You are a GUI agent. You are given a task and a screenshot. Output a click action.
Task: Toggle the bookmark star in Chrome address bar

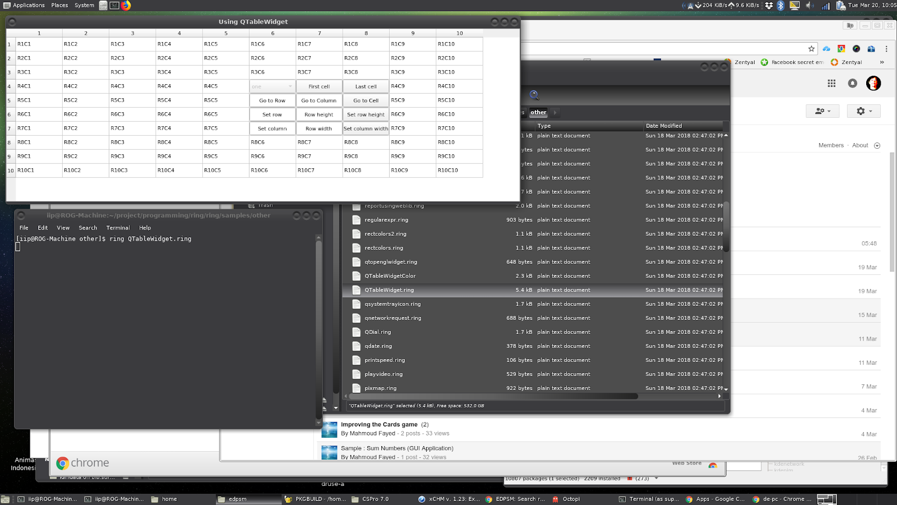tap(811, 49)
